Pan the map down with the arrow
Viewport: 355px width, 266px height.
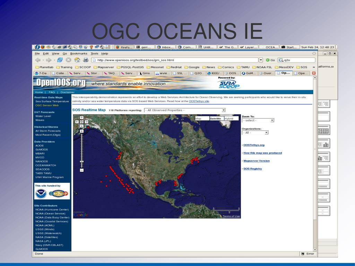coord(82,126)
